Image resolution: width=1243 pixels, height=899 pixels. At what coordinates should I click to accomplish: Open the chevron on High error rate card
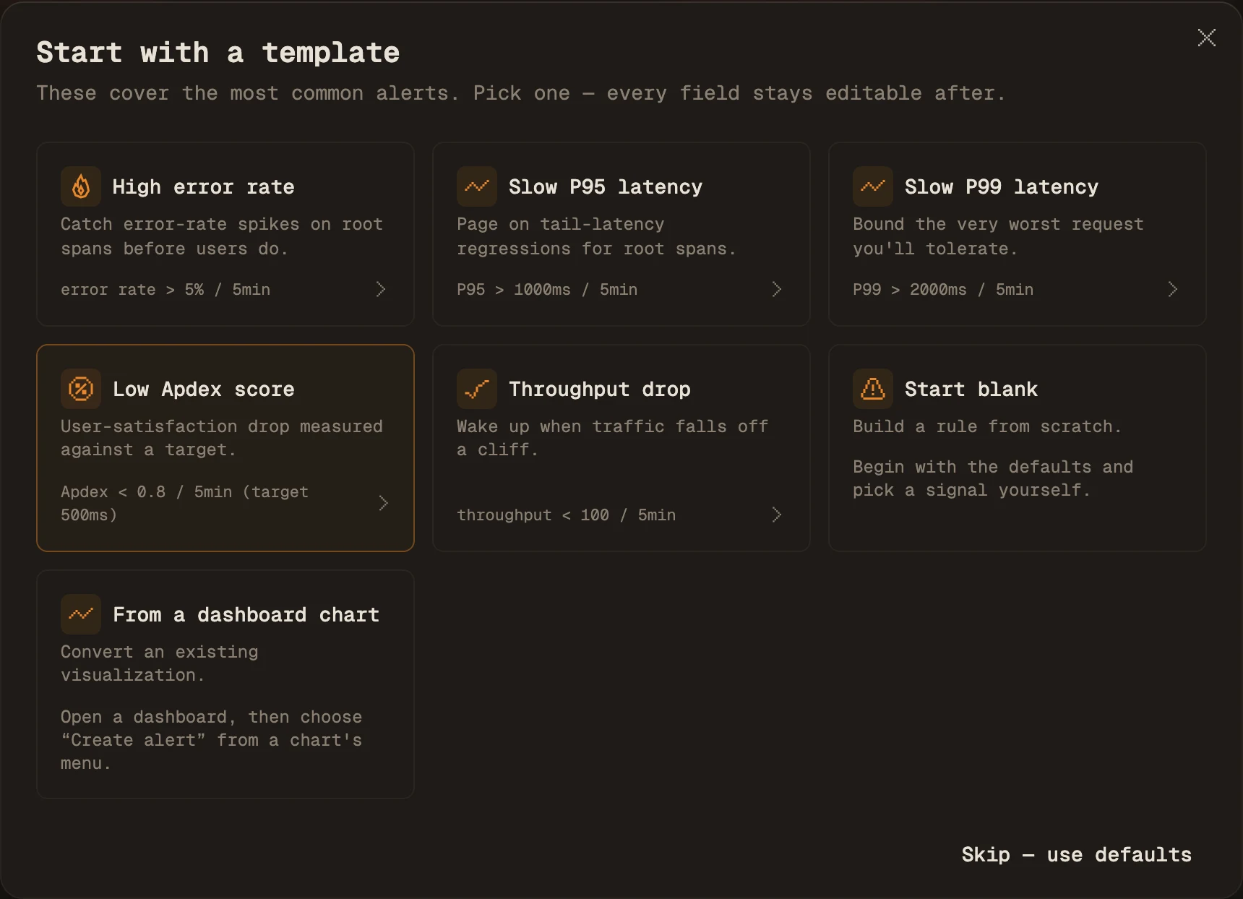pyautogui.click(x=381, y=289)
